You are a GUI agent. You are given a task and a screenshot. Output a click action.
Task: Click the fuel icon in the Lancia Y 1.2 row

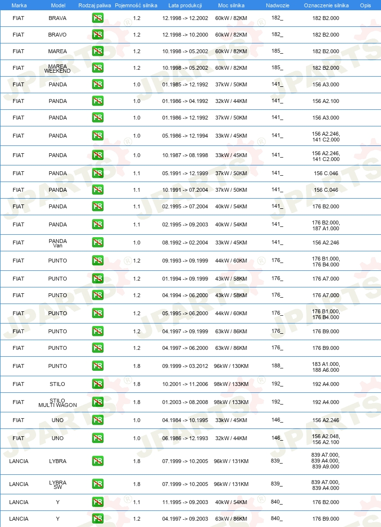[97, 519]
